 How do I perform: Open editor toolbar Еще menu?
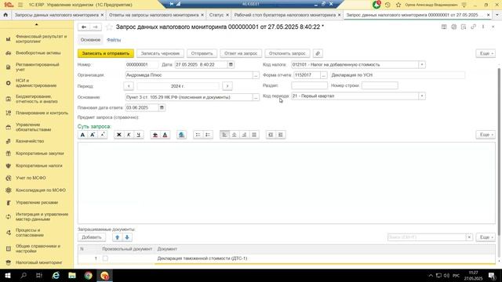(x=486, y=135)
